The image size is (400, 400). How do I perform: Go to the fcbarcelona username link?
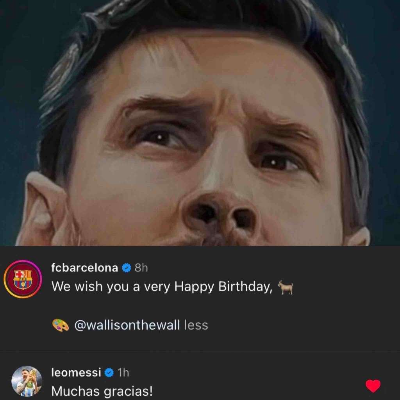point(84,268)
